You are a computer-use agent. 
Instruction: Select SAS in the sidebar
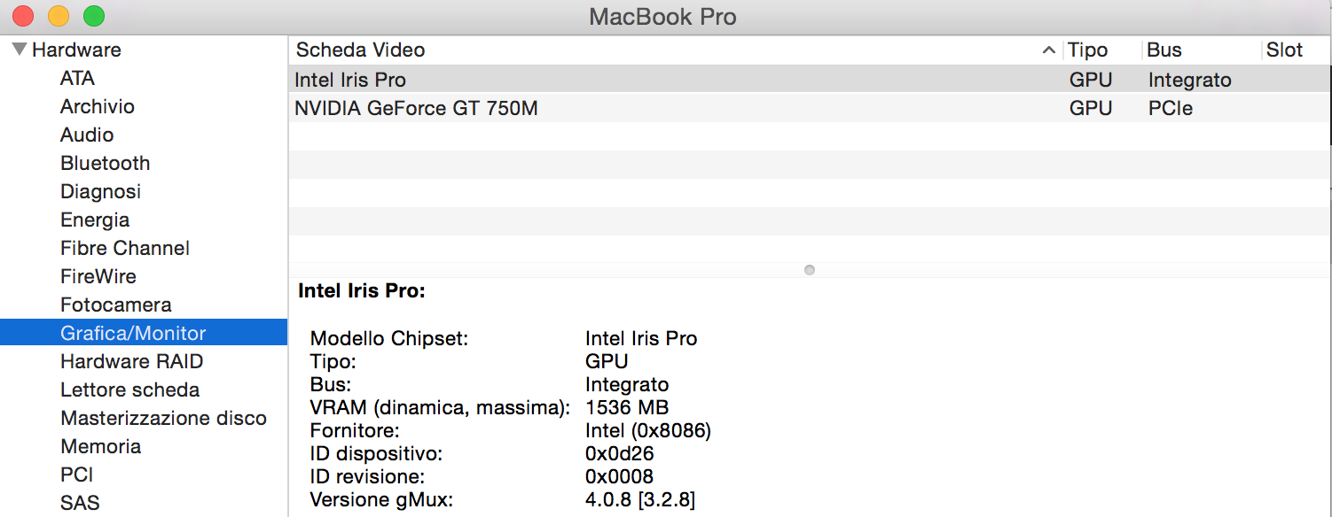80,503
